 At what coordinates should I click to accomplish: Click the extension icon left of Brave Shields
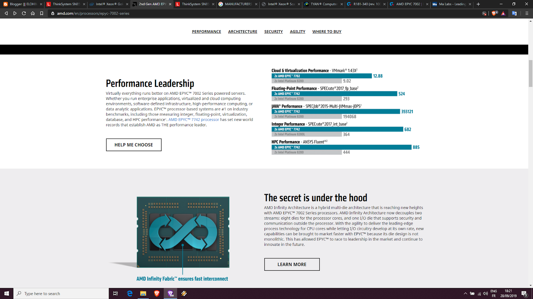(484, 13)
